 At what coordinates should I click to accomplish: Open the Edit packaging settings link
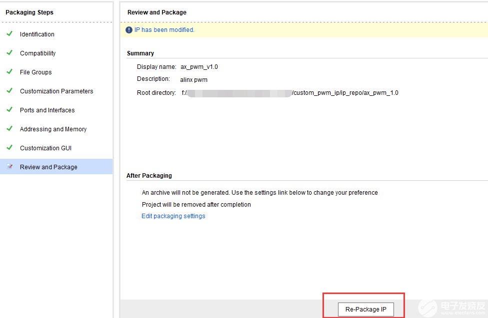(173, 216)
